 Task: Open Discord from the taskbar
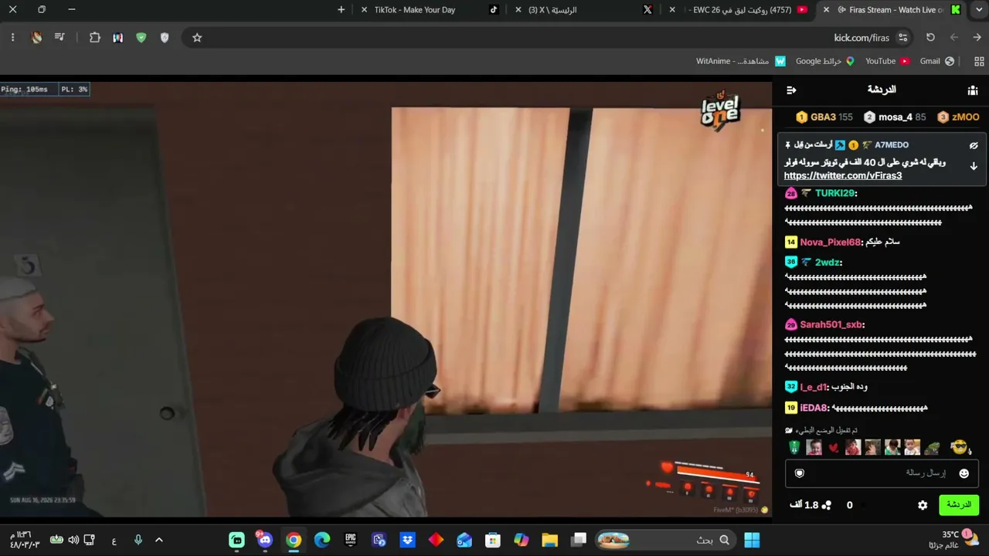pos(265,540)
